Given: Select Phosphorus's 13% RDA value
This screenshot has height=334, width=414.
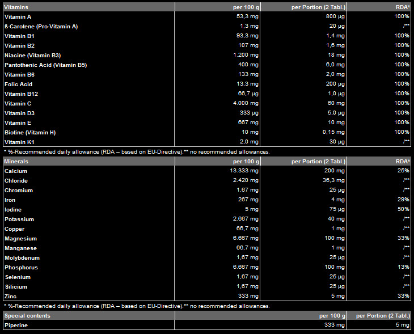Looking at the screenshot, I should click(x=403, y=267).
